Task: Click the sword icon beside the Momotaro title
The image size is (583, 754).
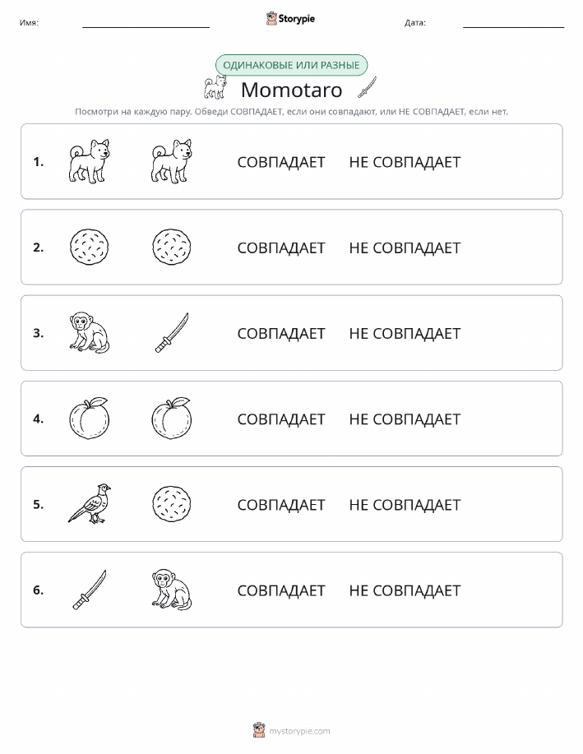Action: tap(367, 87)
